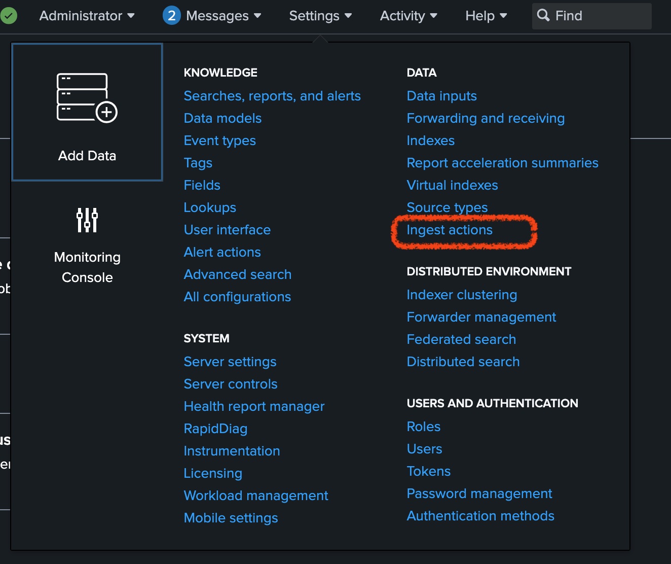The height and width of the screenshot is (564, 671).
Task: Click the magnifying glass search icon
Action: click(x=543, y=16)
